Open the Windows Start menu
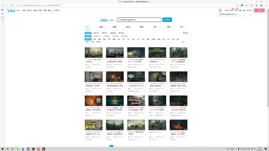This screenshot has height=151, width=269. tap(2, 149)
